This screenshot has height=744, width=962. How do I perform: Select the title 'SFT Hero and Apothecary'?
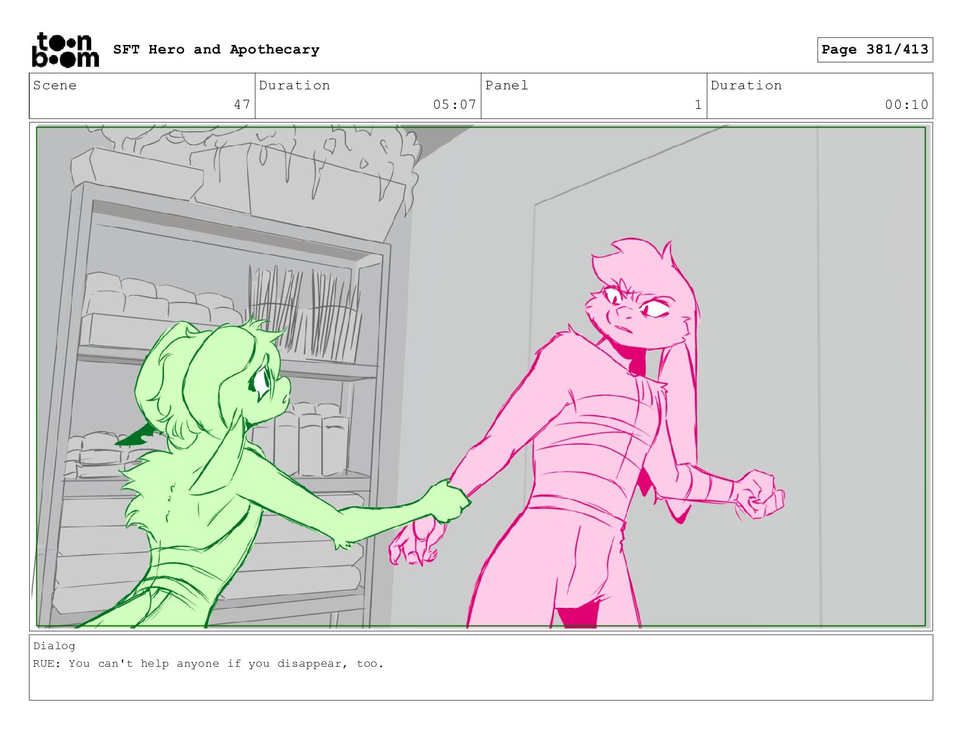tap(216, 49)
